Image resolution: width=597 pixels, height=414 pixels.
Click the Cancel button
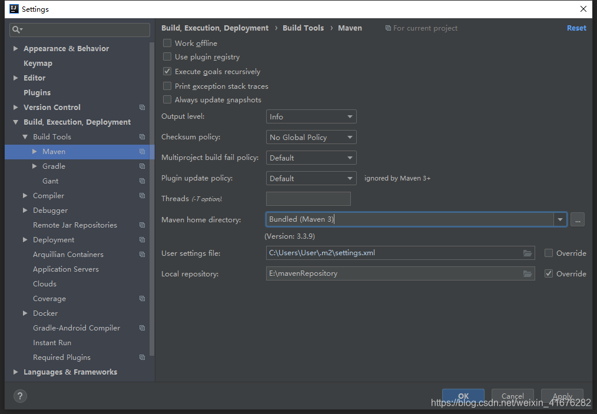tap(512, 396)
